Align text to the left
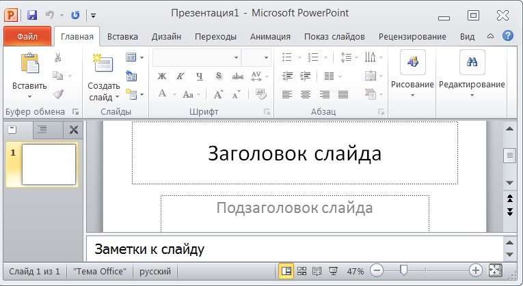 pos(287,95)
